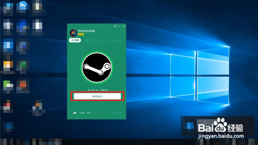Click the Steam game logo
The width and height of the screenshot is (258, 145).
point(97,67)
